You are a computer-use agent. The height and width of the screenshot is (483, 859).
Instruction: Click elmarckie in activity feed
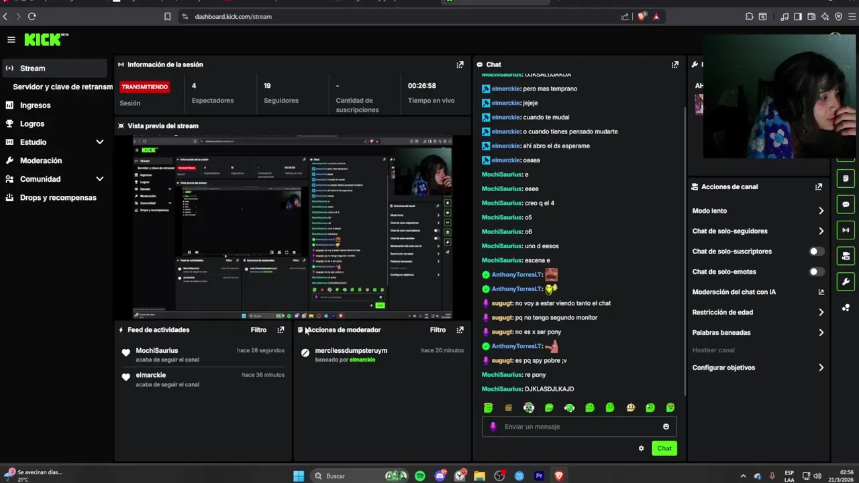pyautogui.click(x=150, y=375)
